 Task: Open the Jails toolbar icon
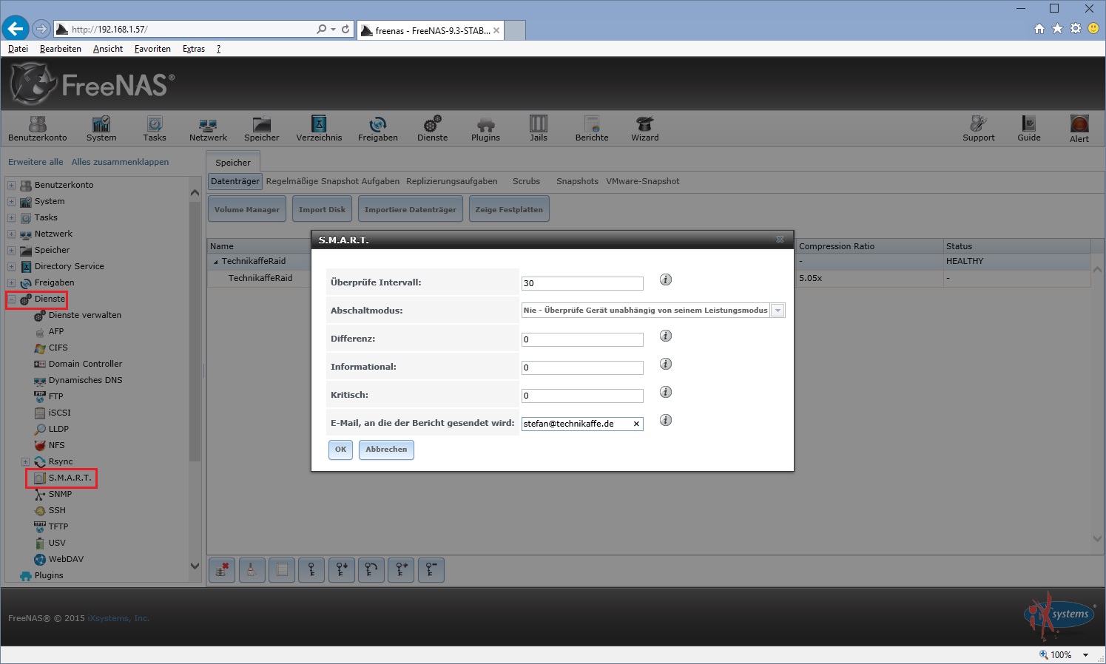pyautogui.click(x=539, y=128)
